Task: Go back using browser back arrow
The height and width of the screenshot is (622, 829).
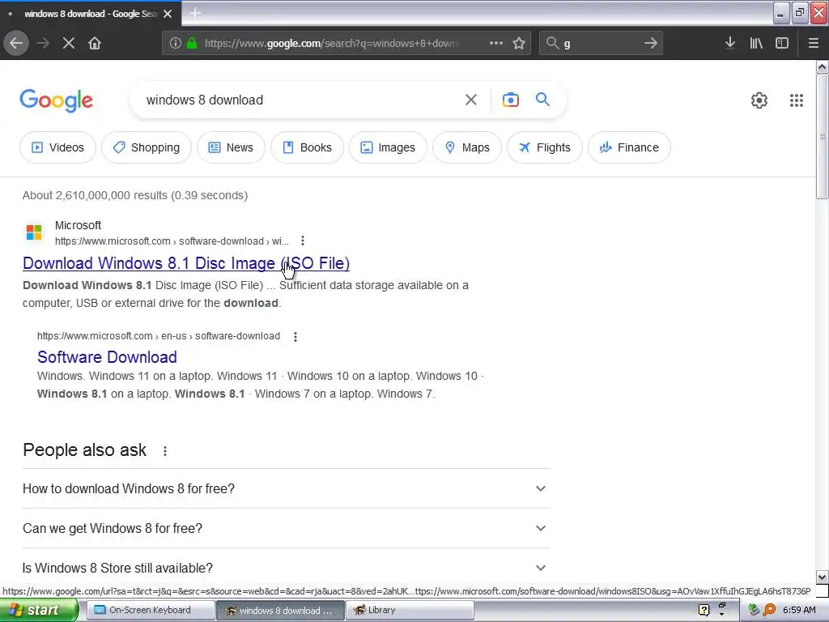Action: click(x=16, y=43)
